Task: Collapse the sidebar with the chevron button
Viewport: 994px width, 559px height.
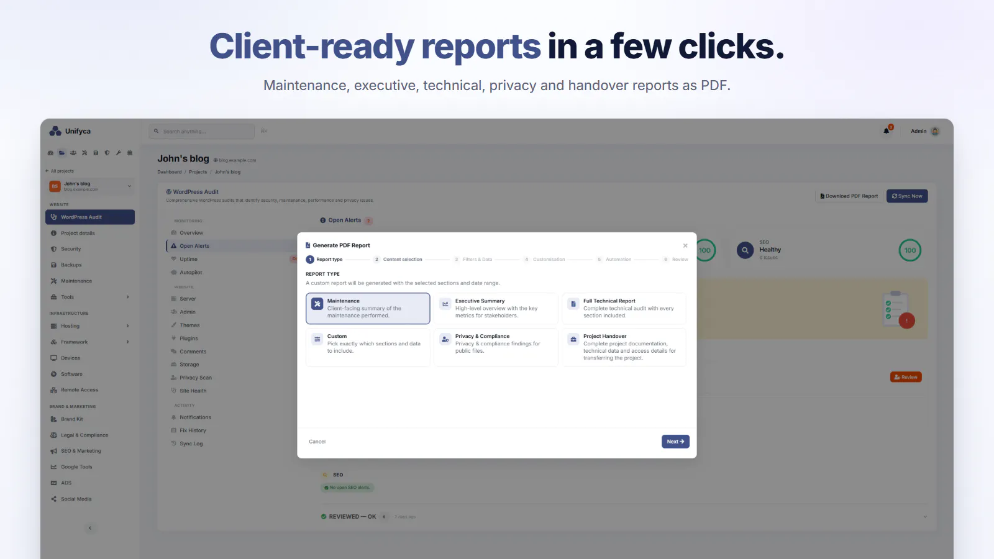Action: (x=90, y=528)
